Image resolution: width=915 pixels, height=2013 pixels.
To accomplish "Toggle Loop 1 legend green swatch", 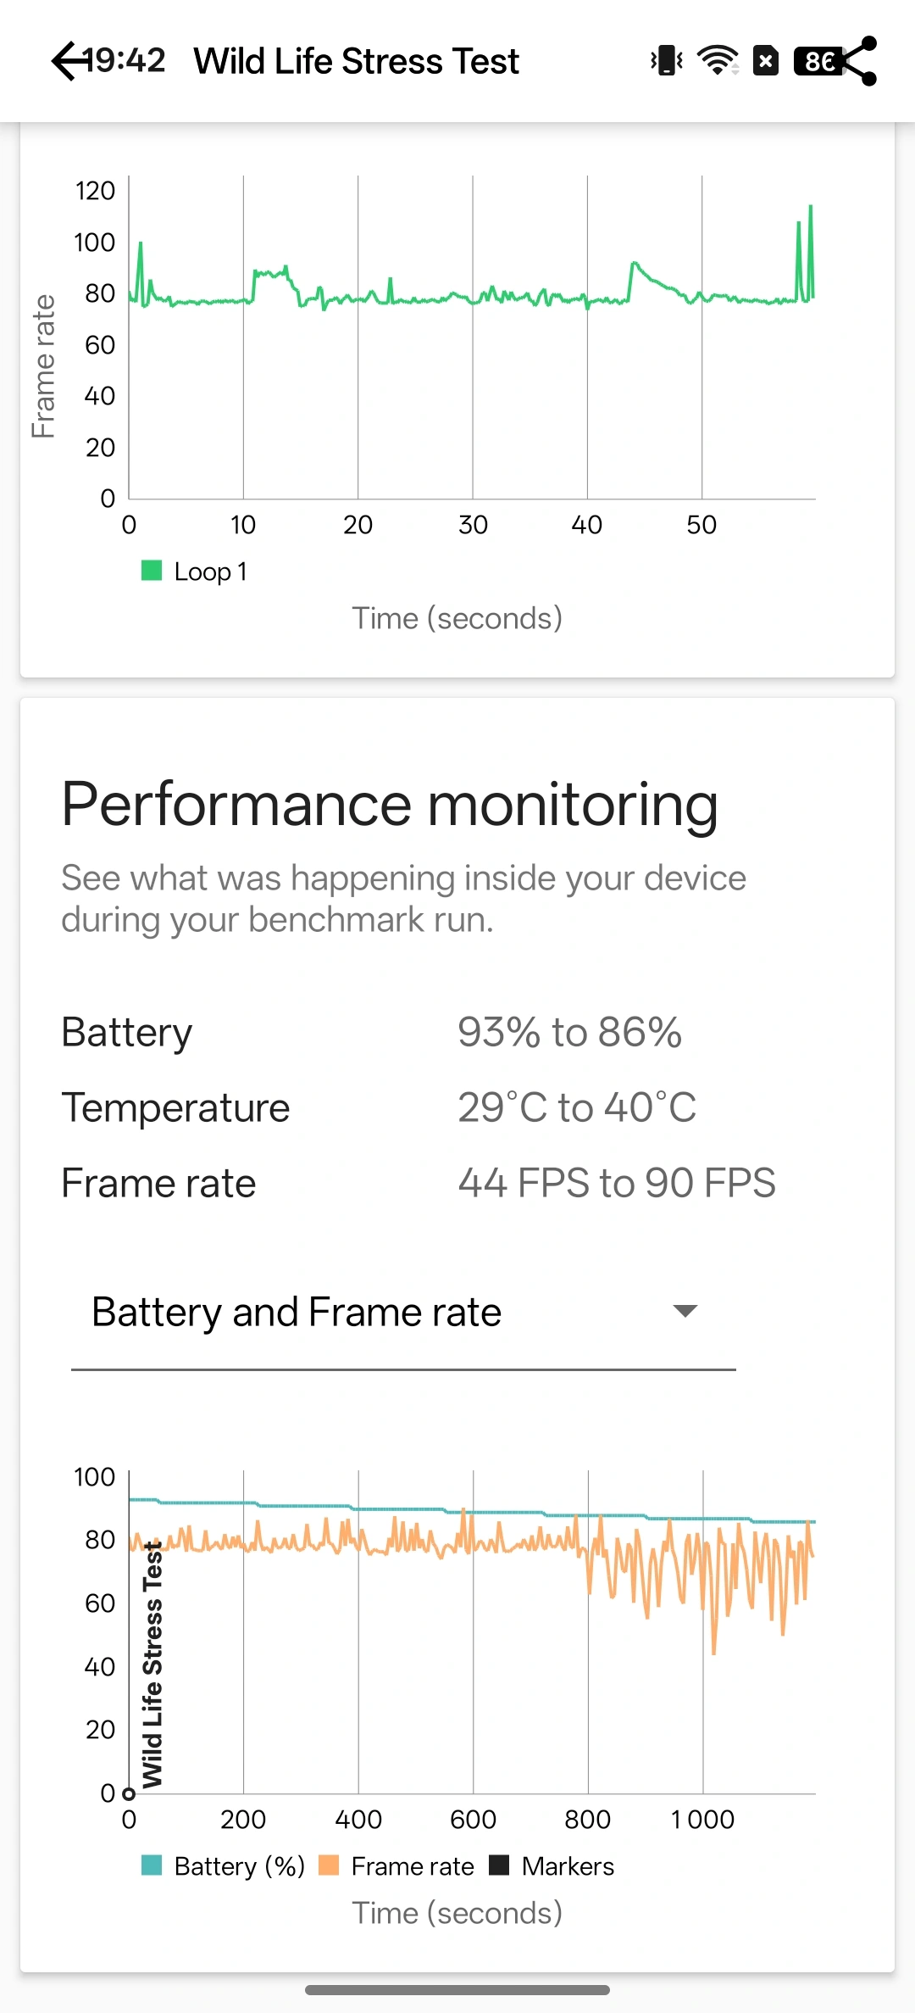I will tap(152, 571).
